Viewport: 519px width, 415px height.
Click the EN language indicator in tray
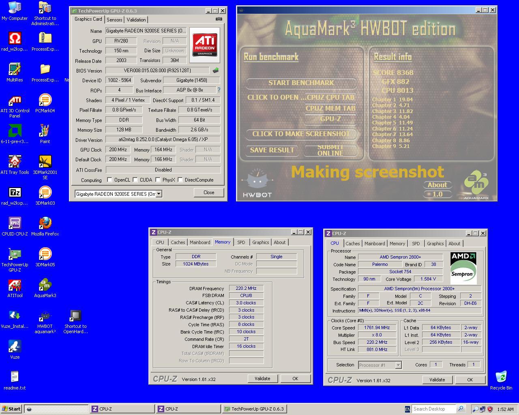pyautogui.click(x=407, y=409)
